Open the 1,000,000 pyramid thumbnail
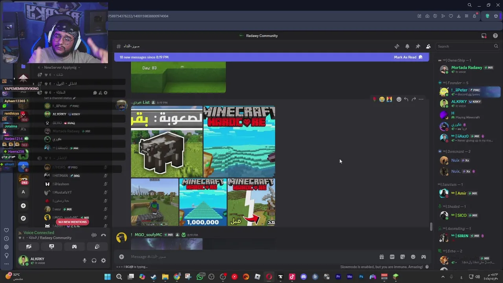The width and height of the screenshot is (503, 283). tap(203, 202)
